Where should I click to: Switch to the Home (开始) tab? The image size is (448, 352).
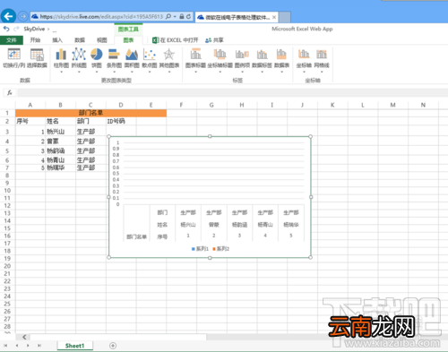pos(35,40)
